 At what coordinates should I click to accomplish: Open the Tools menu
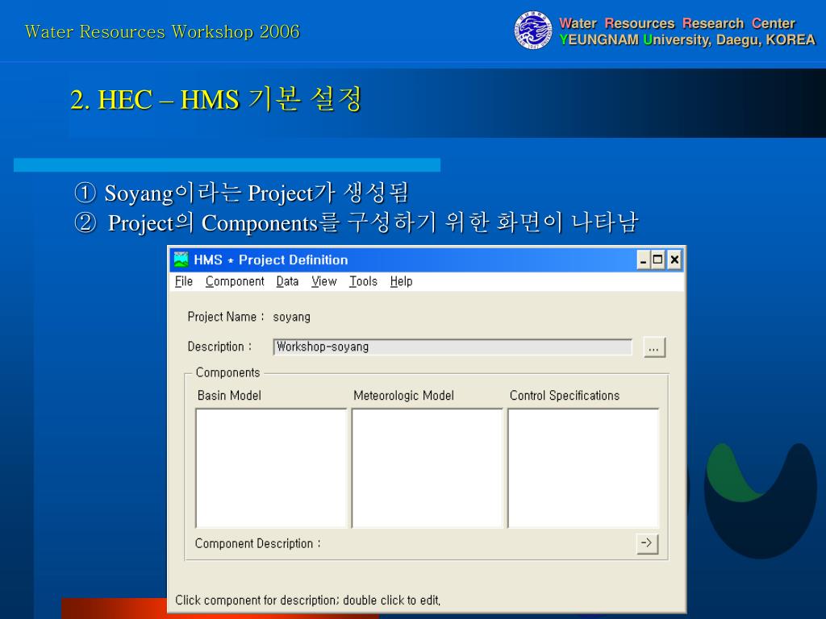point(364,281)
